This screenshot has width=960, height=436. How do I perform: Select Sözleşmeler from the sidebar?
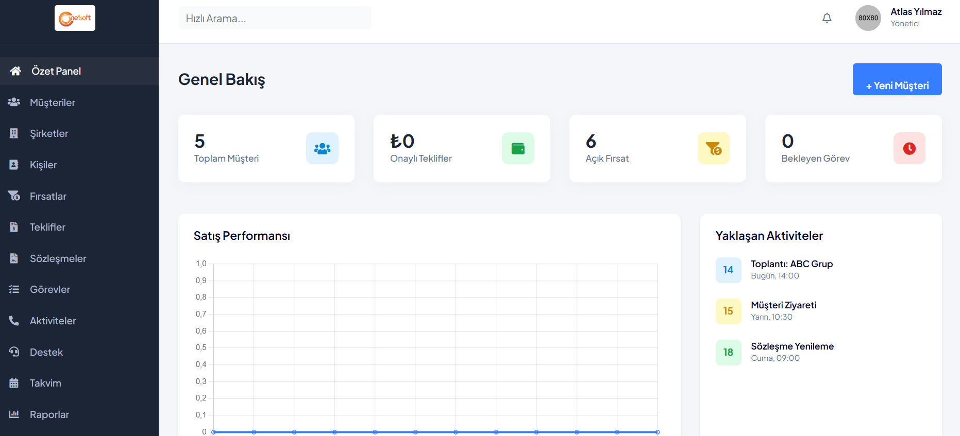point(58,258)
